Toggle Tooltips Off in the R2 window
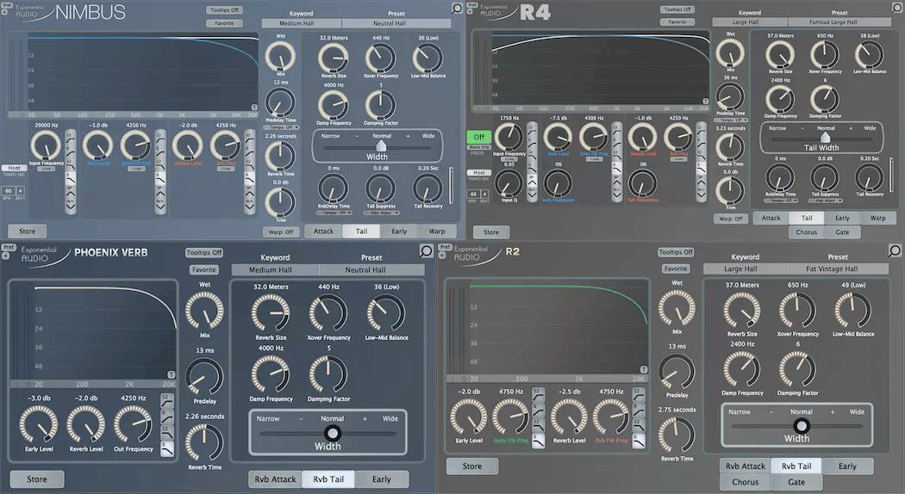This screenshot has height=494, width=905. coord(675,252)
